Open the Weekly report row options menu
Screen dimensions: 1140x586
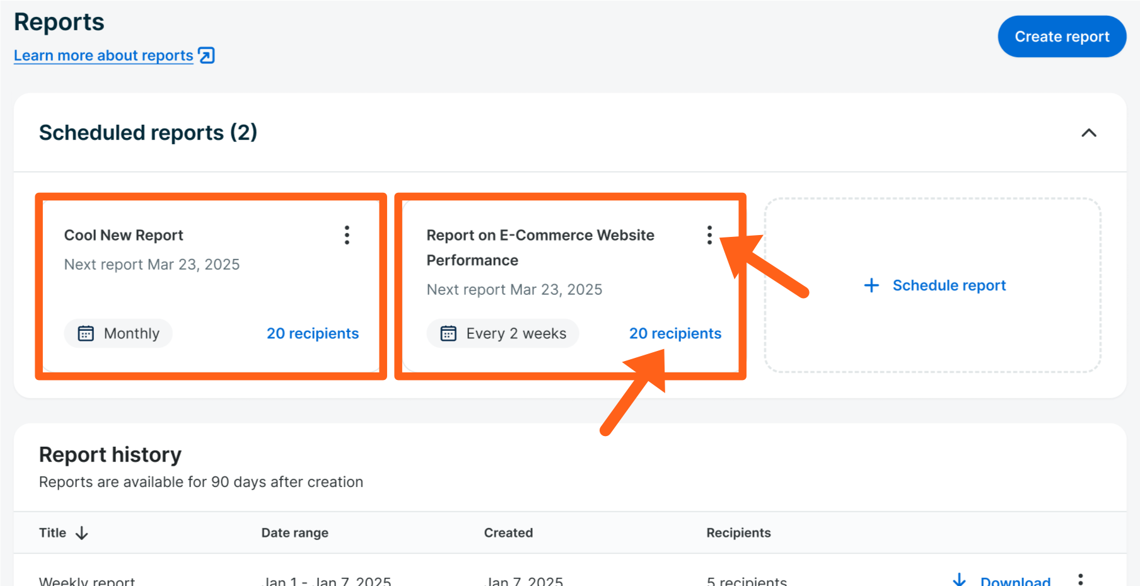pos(1080,580)
